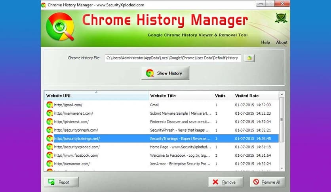The width and height of the screenshot is (331, 192).
Task: Select the http://malwarenet.com/ entry
Action: 162,113
